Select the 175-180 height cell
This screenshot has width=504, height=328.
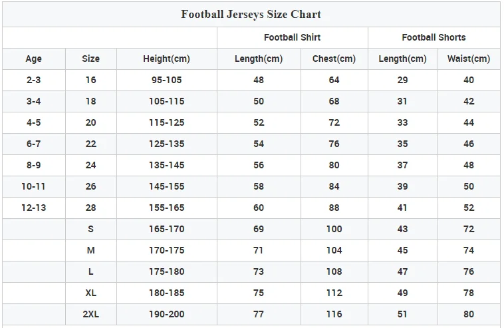click(166, 271)
